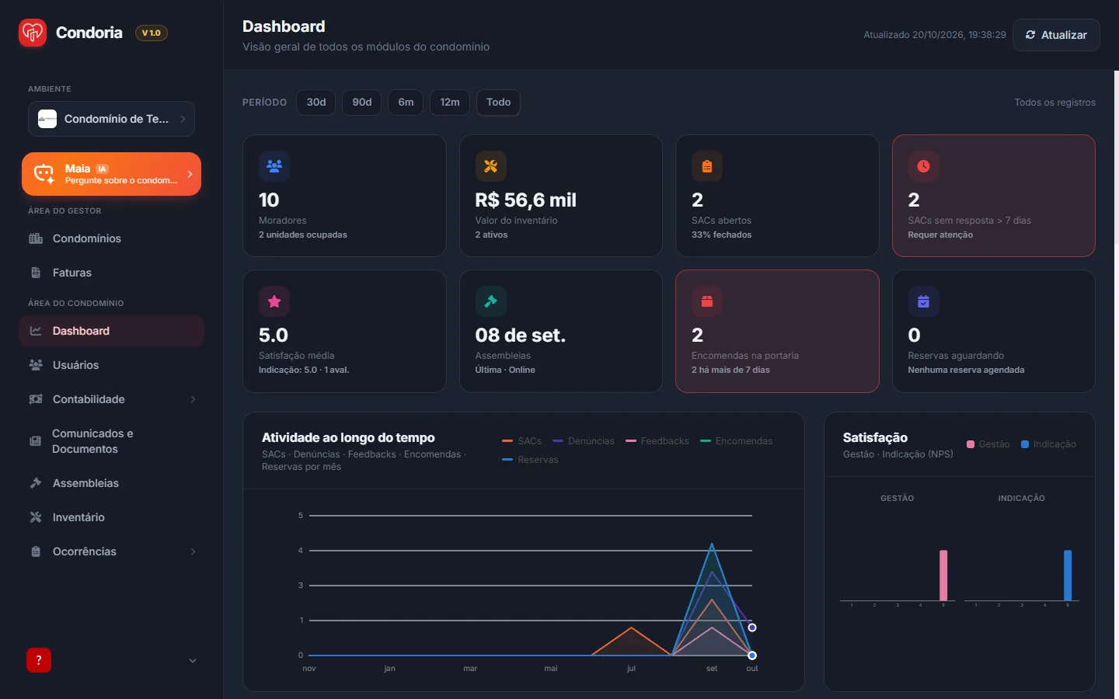Go to Usuários page
This screenshot has height=699, width=1119.
click(111, 365)
